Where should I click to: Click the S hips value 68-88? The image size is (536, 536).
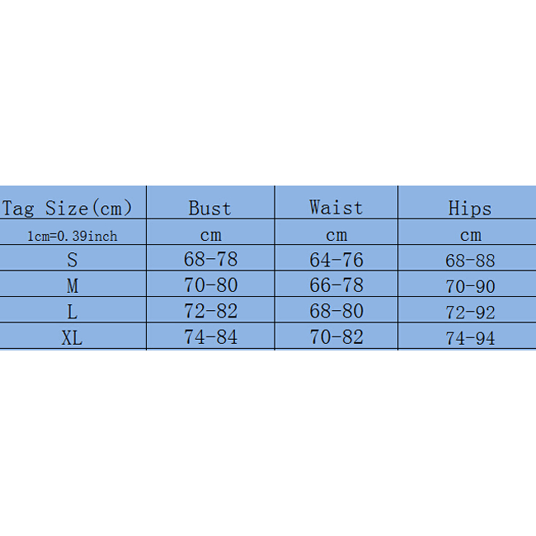pyautogui.click(x=470, y=261)
